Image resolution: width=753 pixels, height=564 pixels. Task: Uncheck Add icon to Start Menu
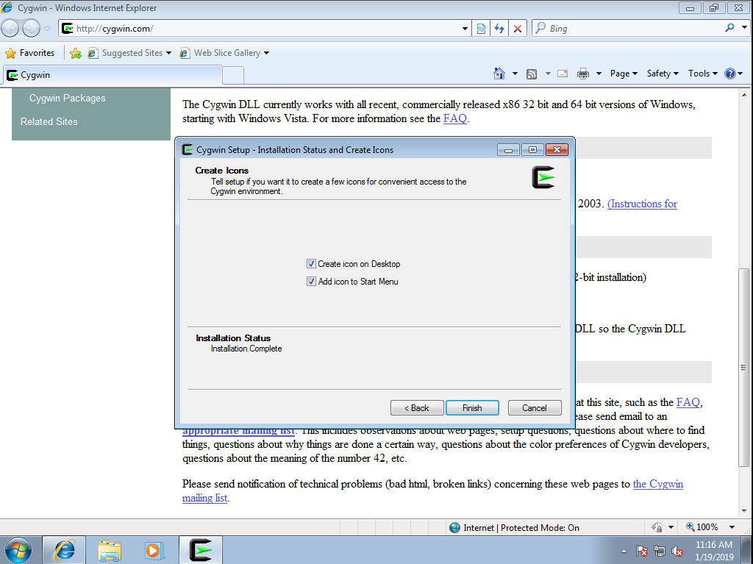tap(311, 282)
